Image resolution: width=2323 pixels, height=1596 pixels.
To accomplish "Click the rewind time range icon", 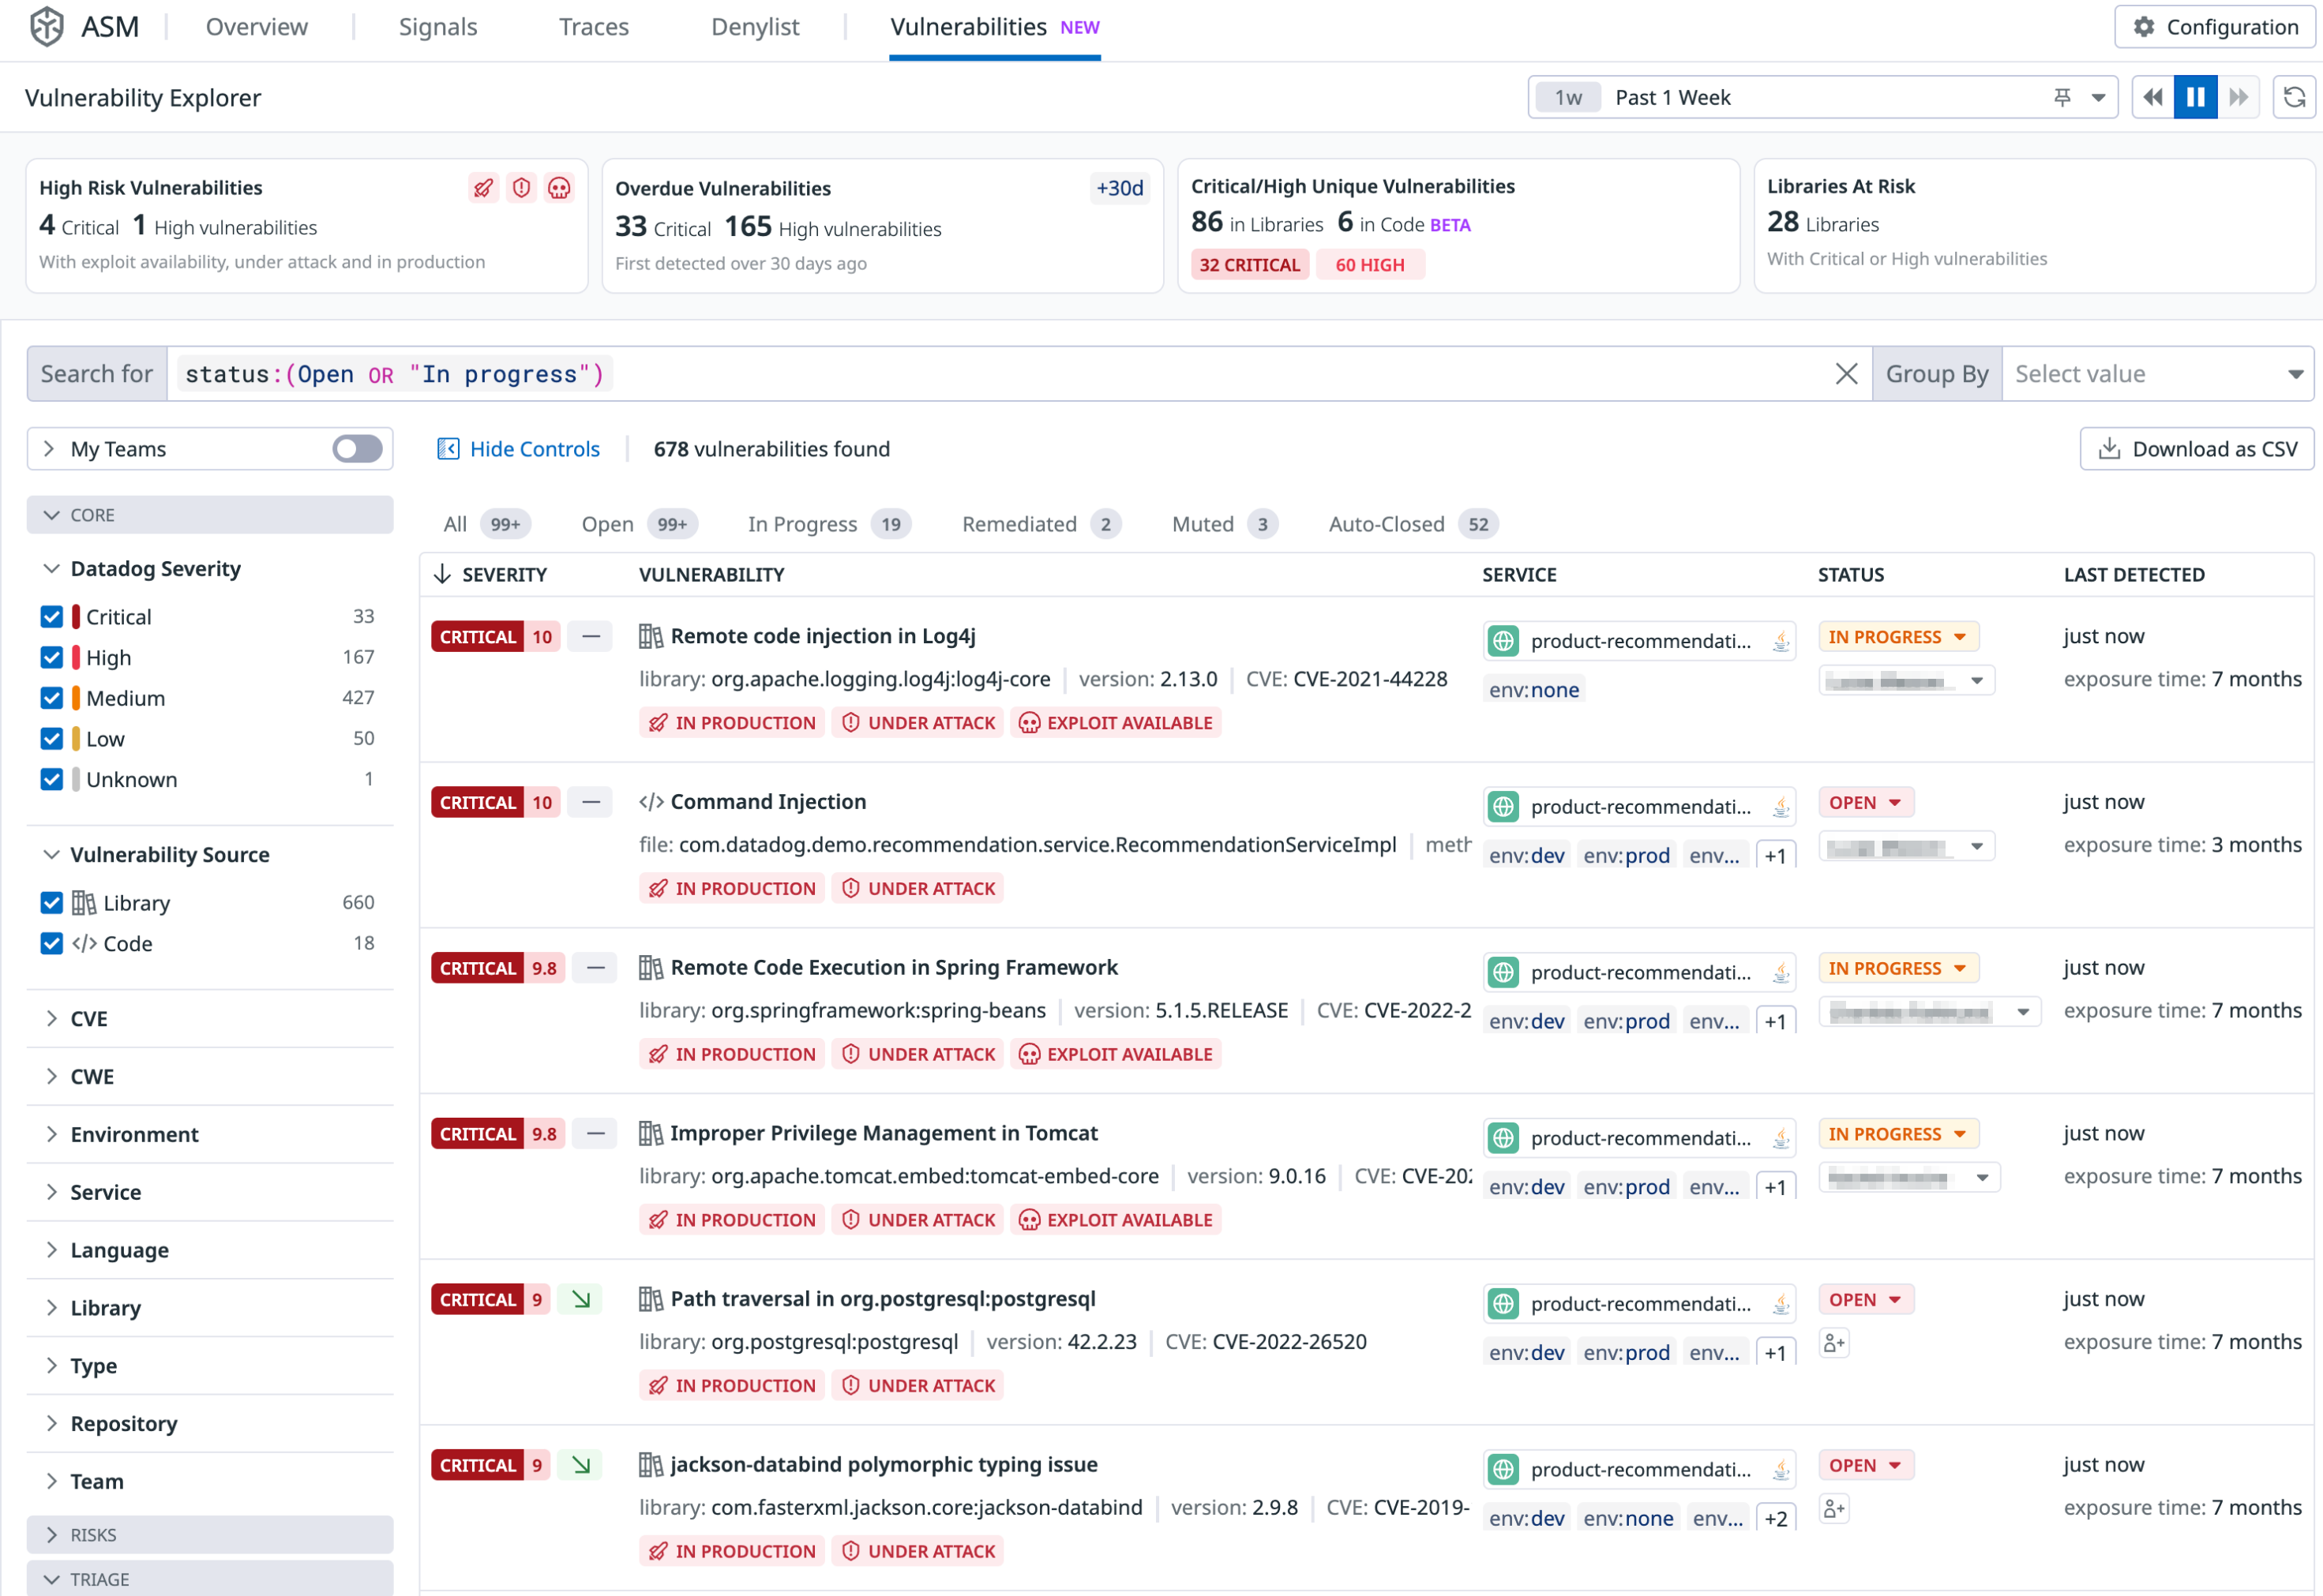I will pyautogui.click(x=2153, y=97).
